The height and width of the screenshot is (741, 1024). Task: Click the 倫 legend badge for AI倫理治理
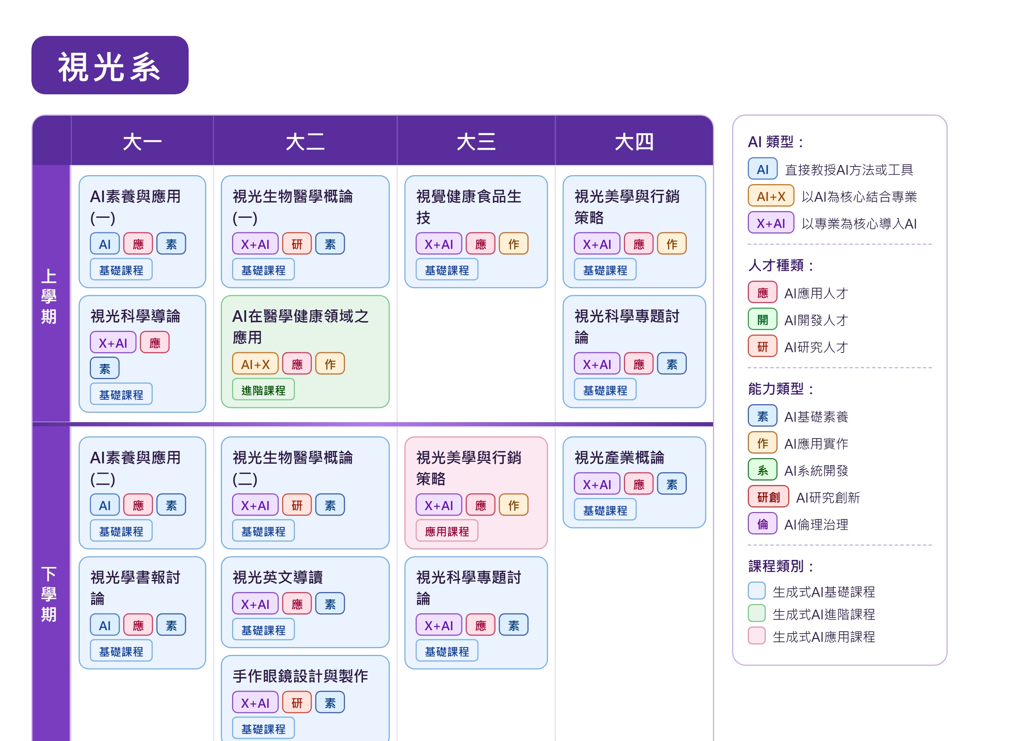coord(763,524)
